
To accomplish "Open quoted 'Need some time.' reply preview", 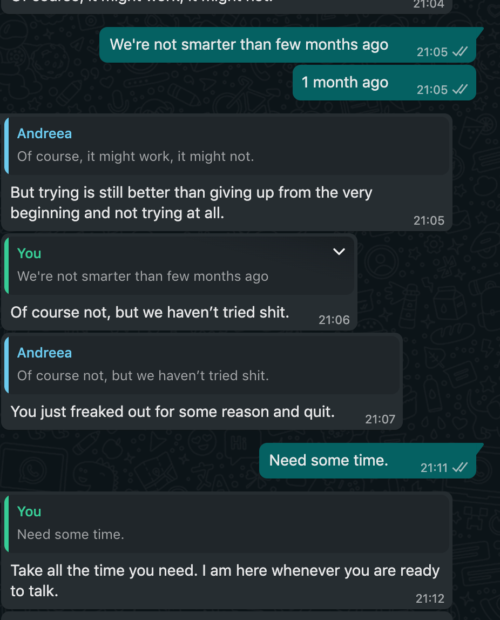I will (226, 523).
